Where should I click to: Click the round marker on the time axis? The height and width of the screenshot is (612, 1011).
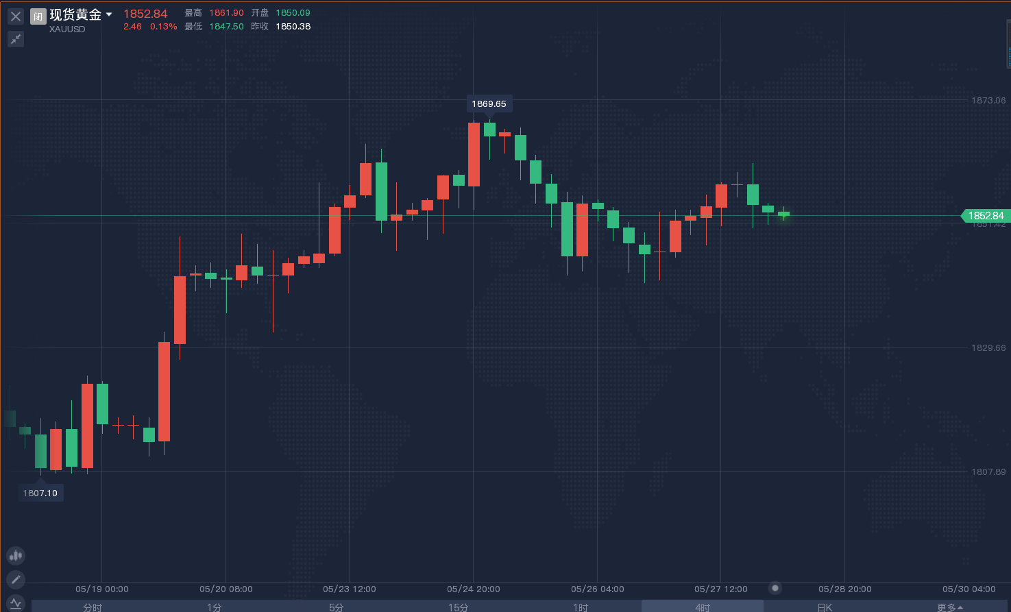[775, 588]
